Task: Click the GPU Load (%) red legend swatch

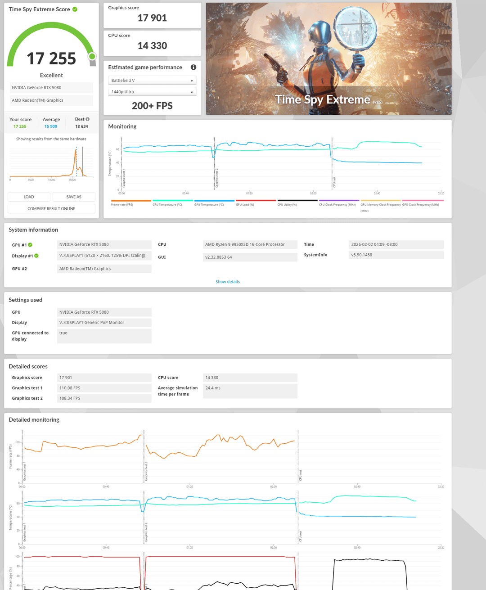Action: coord(256,201)
